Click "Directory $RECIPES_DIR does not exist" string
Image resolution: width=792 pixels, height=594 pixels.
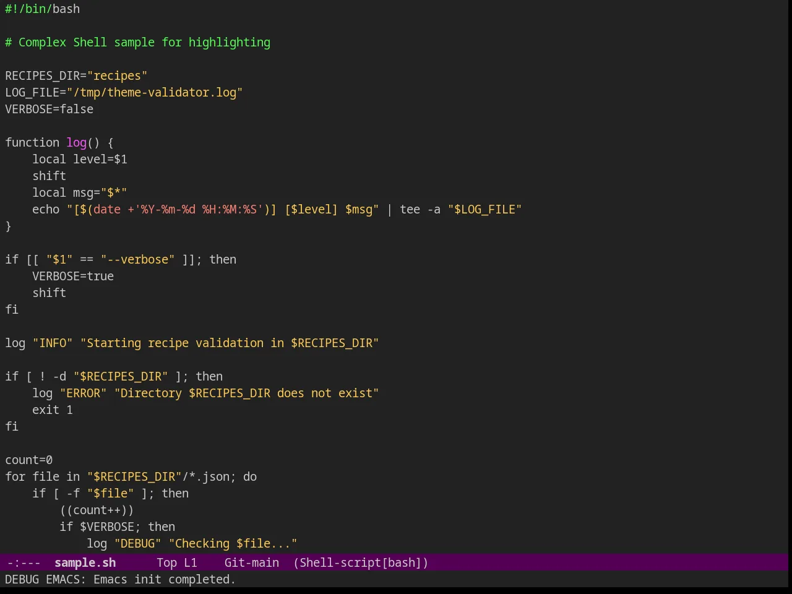click(246, 393)
